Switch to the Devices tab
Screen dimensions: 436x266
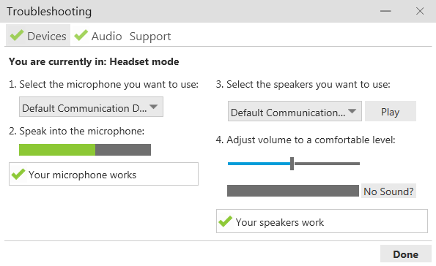click(x=38, y=35)
